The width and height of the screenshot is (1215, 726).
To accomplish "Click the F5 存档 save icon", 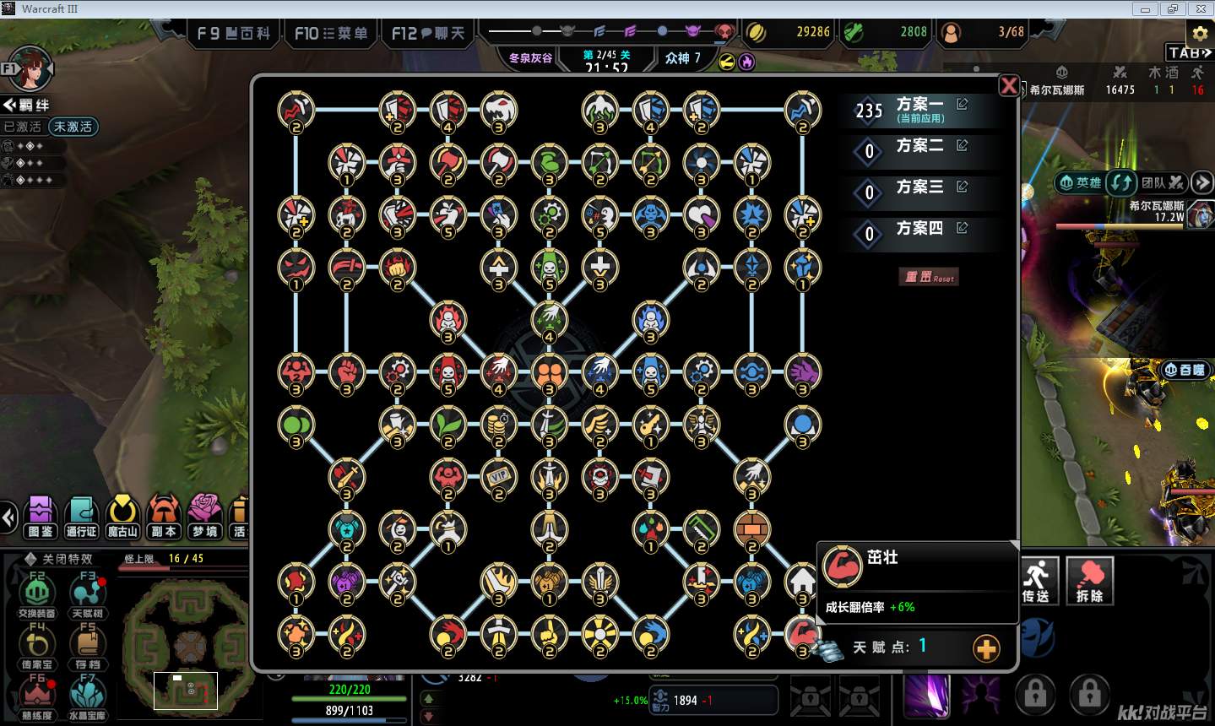I will 88,646.
